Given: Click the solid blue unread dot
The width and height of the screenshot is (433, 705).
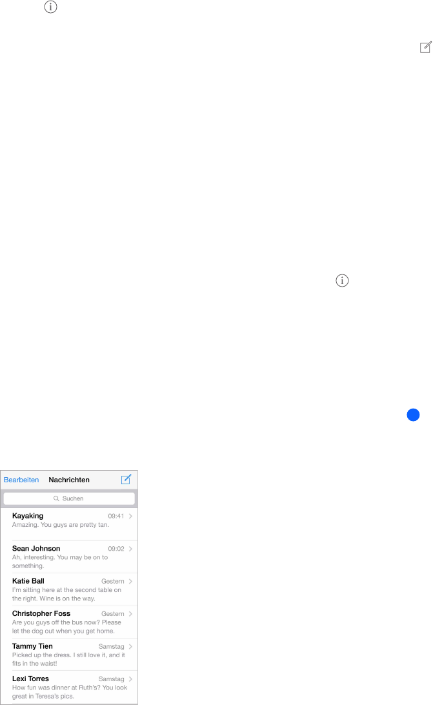Looking at the screenshot, I should pos(413,415).
